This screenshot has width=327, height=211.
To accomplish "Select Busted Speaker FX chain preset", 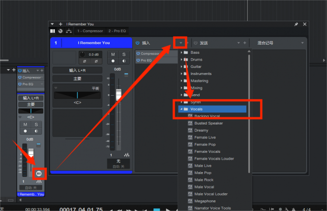I will pos(209,123).
